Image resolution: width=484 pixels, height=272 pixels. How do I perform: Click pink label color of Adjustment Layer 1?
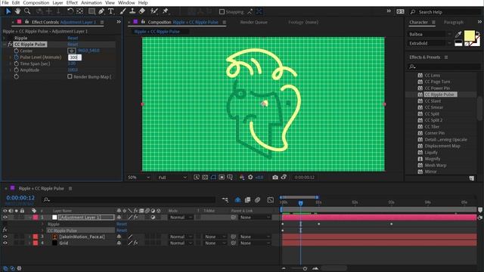(36, 218)
